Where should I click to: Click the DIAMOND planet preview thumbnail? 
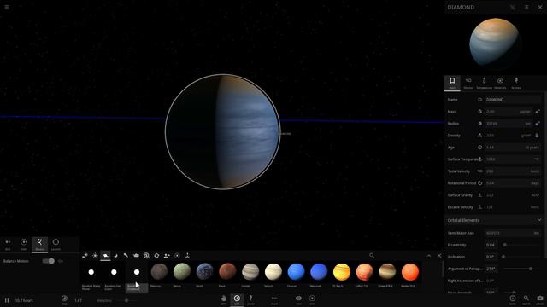495,43
